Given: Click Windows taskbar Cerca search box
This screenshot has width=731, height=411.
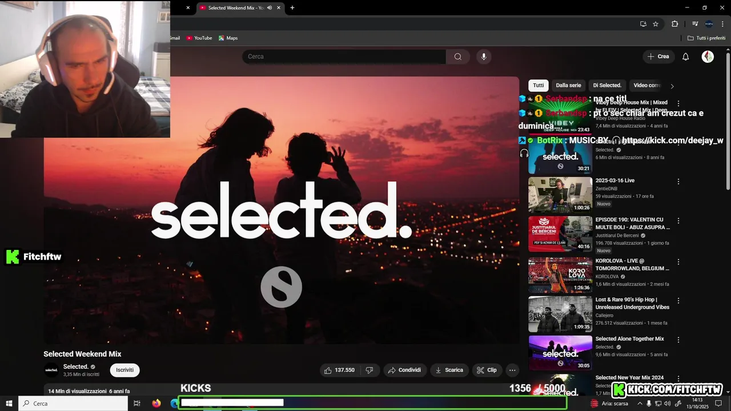Looking at the screenshot, I should tap(73, 404).
